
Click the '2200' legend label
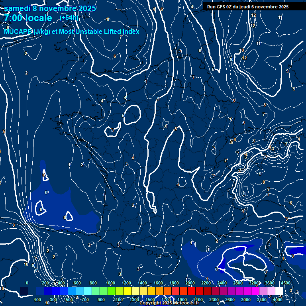tap(206, 283)
